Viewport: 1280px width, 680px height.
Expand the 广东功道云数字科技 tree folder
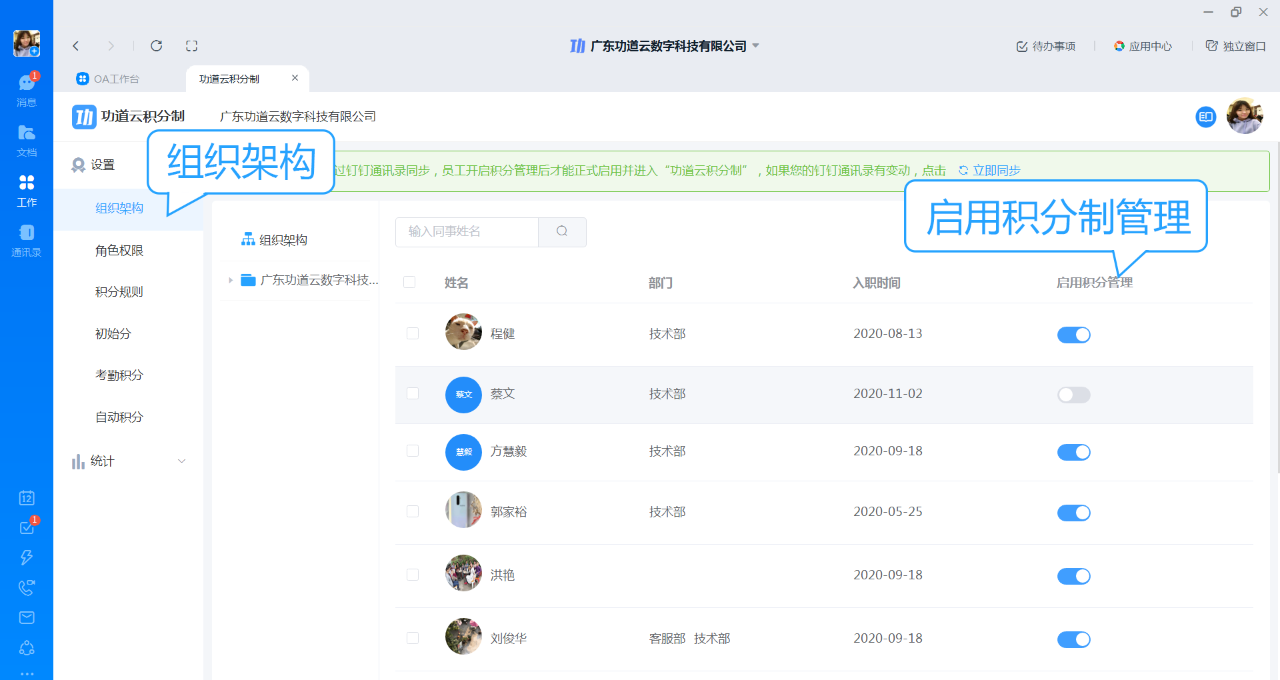(x=230, y=281)
